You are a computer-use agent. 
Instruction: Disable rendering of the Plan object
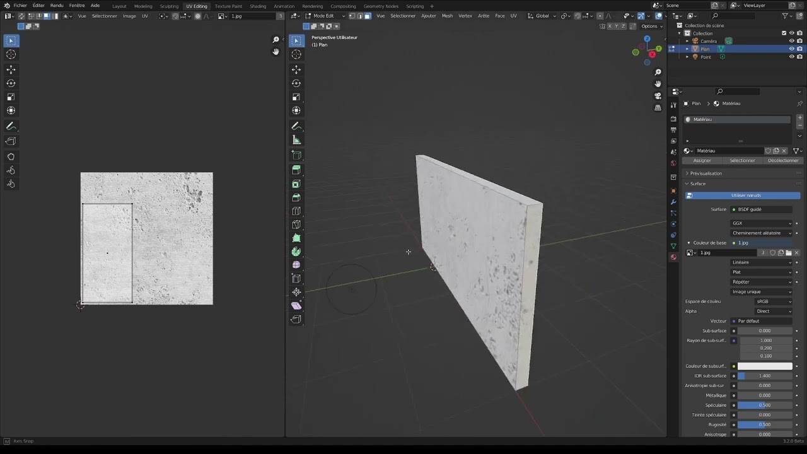(x=799, y=49)
